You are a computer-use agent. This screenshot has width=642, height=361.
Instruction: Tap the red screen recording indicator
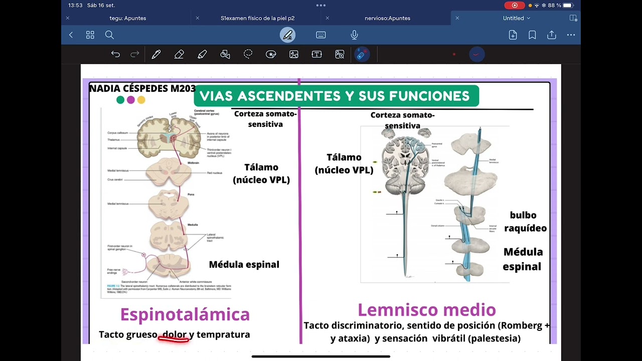(x=514, y=5)
